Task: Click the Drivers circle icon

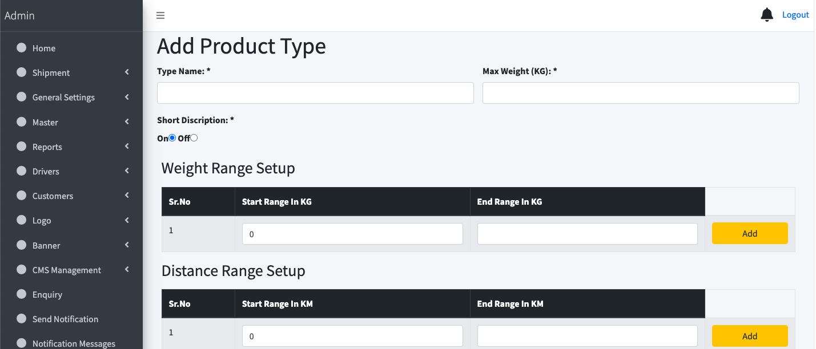Action: 21,171
